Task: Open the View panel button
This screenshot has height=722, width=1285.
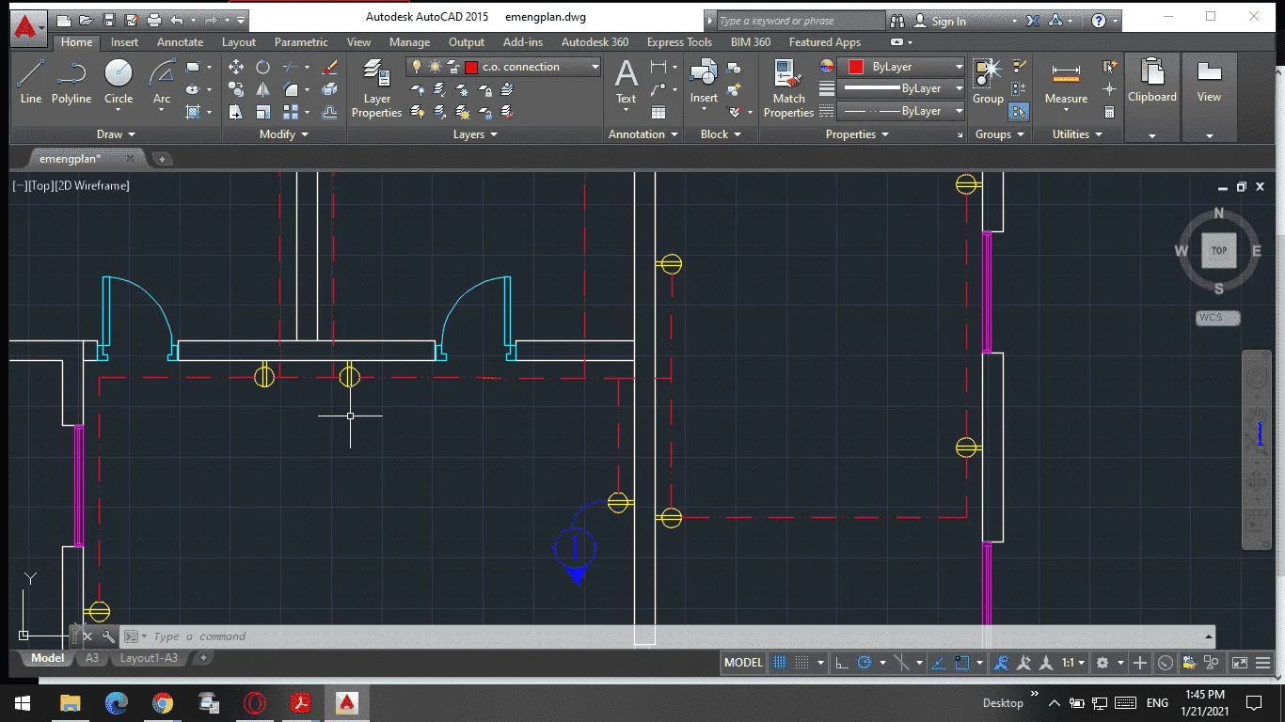Action: [1209, 98]
